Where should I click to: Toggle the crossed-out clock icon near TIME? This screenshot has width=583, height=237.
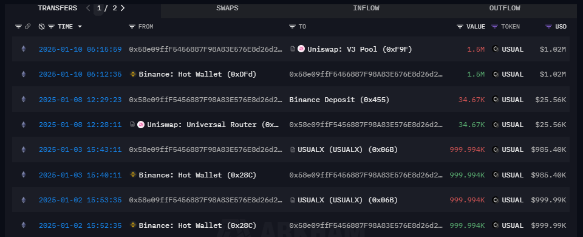point(42,27)
